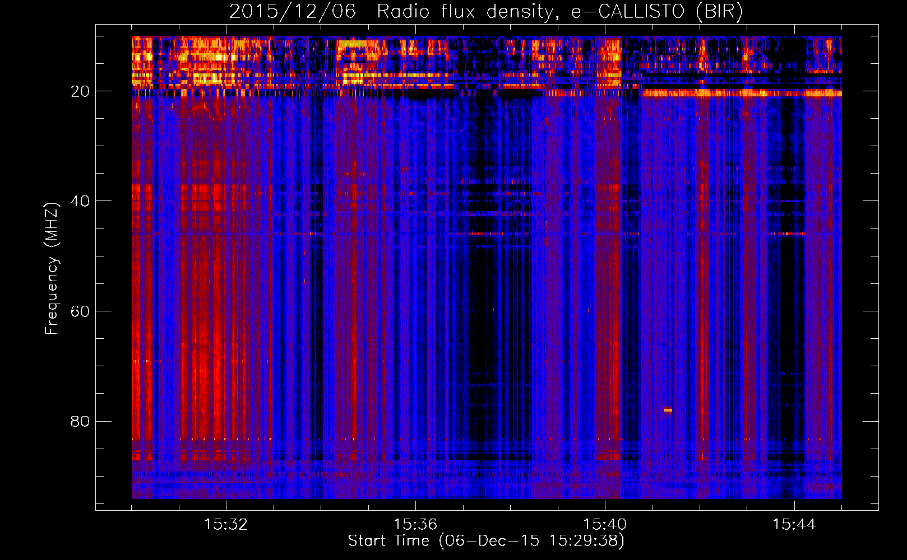Viewport: 907px width, 560px height.
Task: Click the 60 frequency tick label
Action: [80, 311]
